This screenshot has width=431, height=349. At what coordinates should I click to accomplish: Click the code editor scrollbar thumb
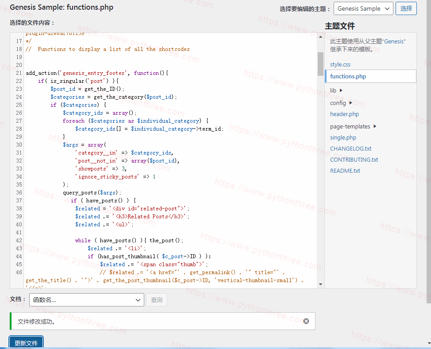coord(320,64)
